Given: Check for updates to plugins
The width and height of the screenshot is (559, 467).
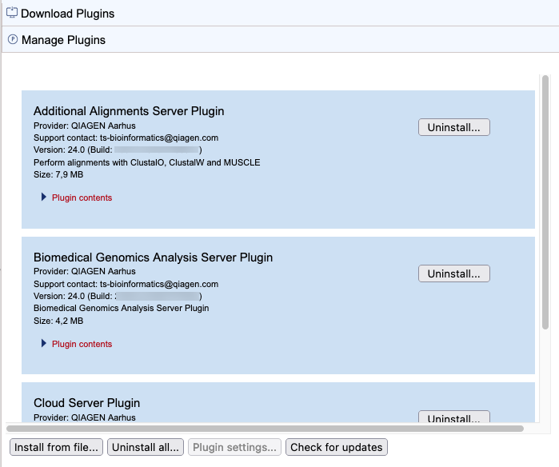Looking at the screenshot, I should click(x=336, y=447).
